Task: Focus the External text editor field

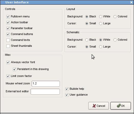Action: pos(45,92)
